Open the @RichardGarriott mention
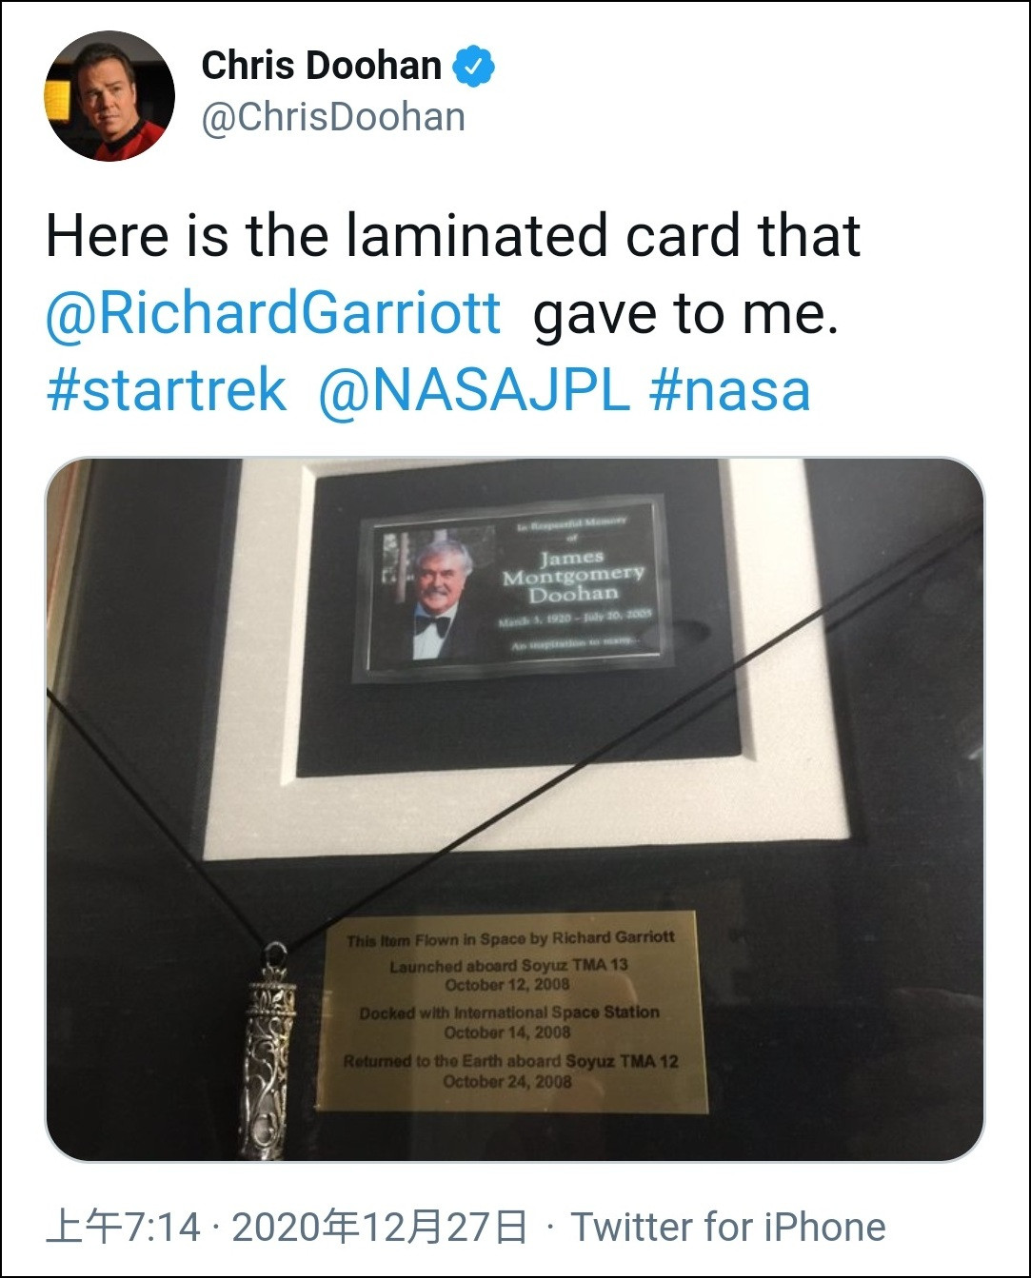The width and height of the screenshot is (1031, 1278). [273, 313]
